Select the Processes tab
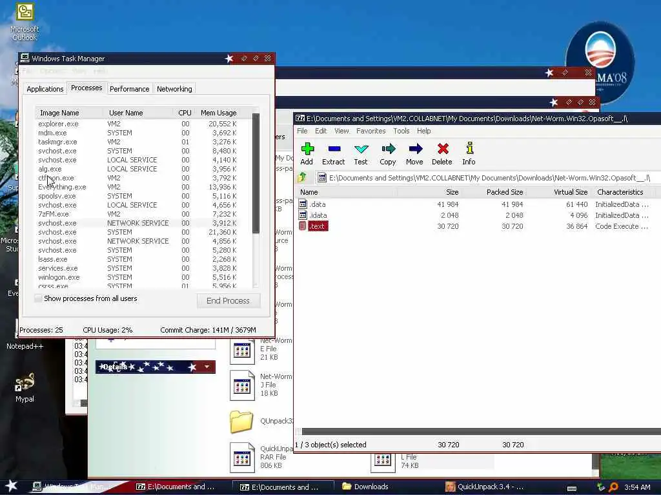 coord(86,88)
